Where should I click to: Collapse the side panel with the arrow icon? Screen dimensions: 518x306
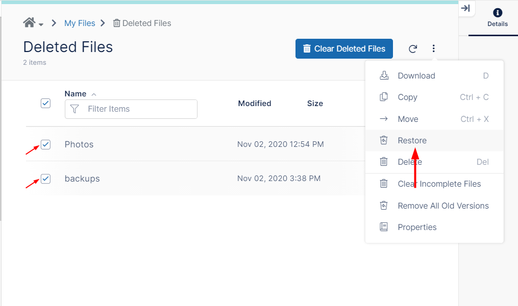pos(465,8)
